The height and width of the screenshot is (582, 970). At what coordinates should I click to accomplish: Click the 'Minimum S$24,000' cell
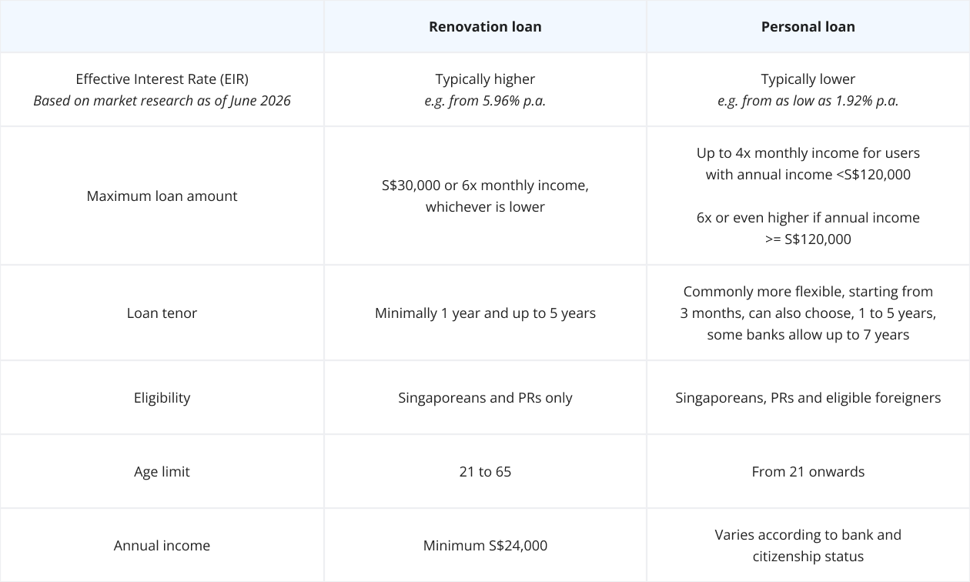[485, 545]
